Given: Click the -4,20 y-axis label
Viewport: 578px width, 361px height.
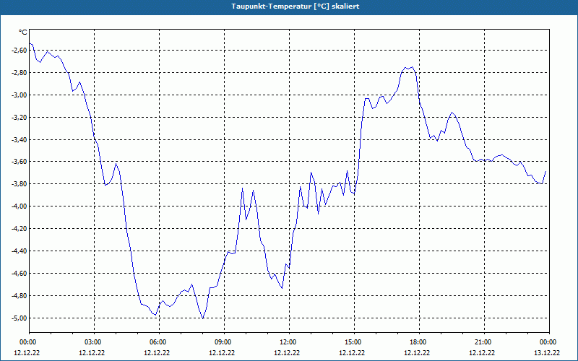Looking at the screenshot, I should (20, 228).
